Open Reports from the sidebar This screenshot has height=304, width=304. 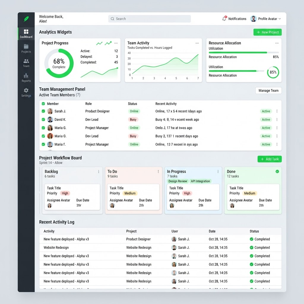click(x=26, y=78)
